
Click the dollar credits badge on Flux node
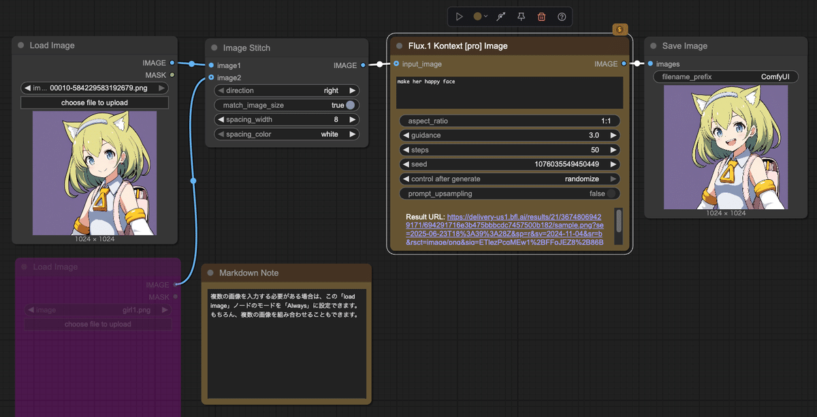coord(620,29)
